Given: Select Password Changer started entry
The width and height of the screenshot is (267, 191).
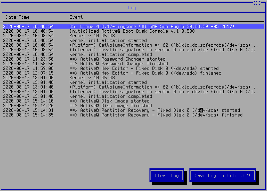Looking at the screenshot, I should [x=133, y=59].
